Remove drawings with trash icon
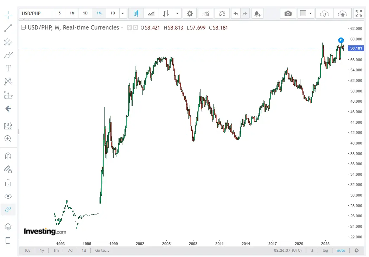The image size is (369, 257). (x=8, y=240)
